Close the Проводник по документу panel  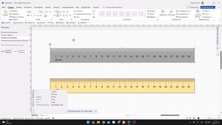96,111
